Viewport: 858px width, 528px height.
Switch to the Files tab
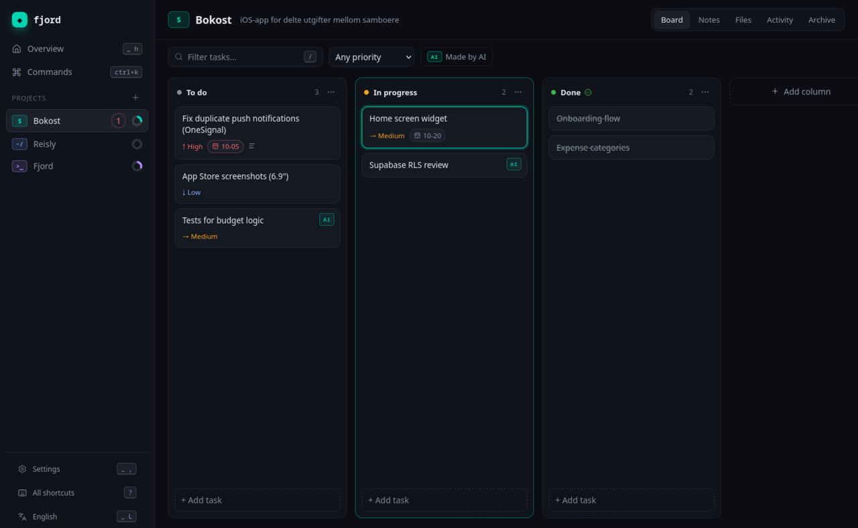click(x=743, y=20)
